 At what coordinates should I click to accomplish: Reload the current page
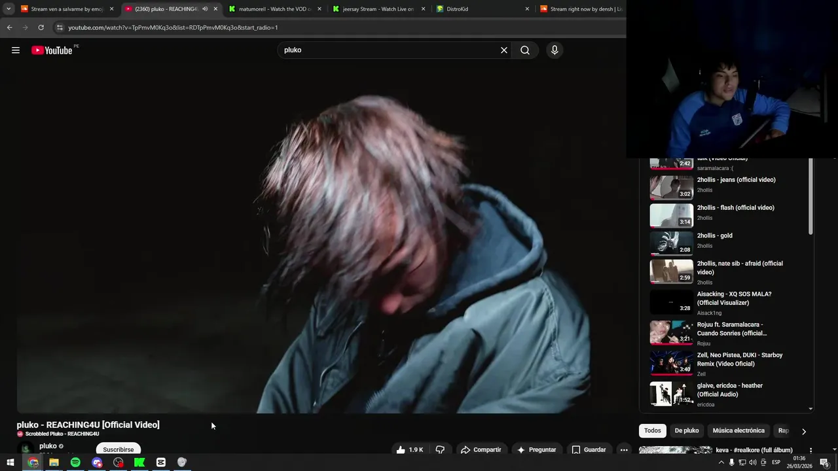41,27
